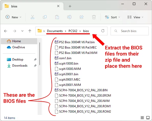This screenshot has width=152, height=121.
Task: Select the bios tab
Action: coord(33,6)
